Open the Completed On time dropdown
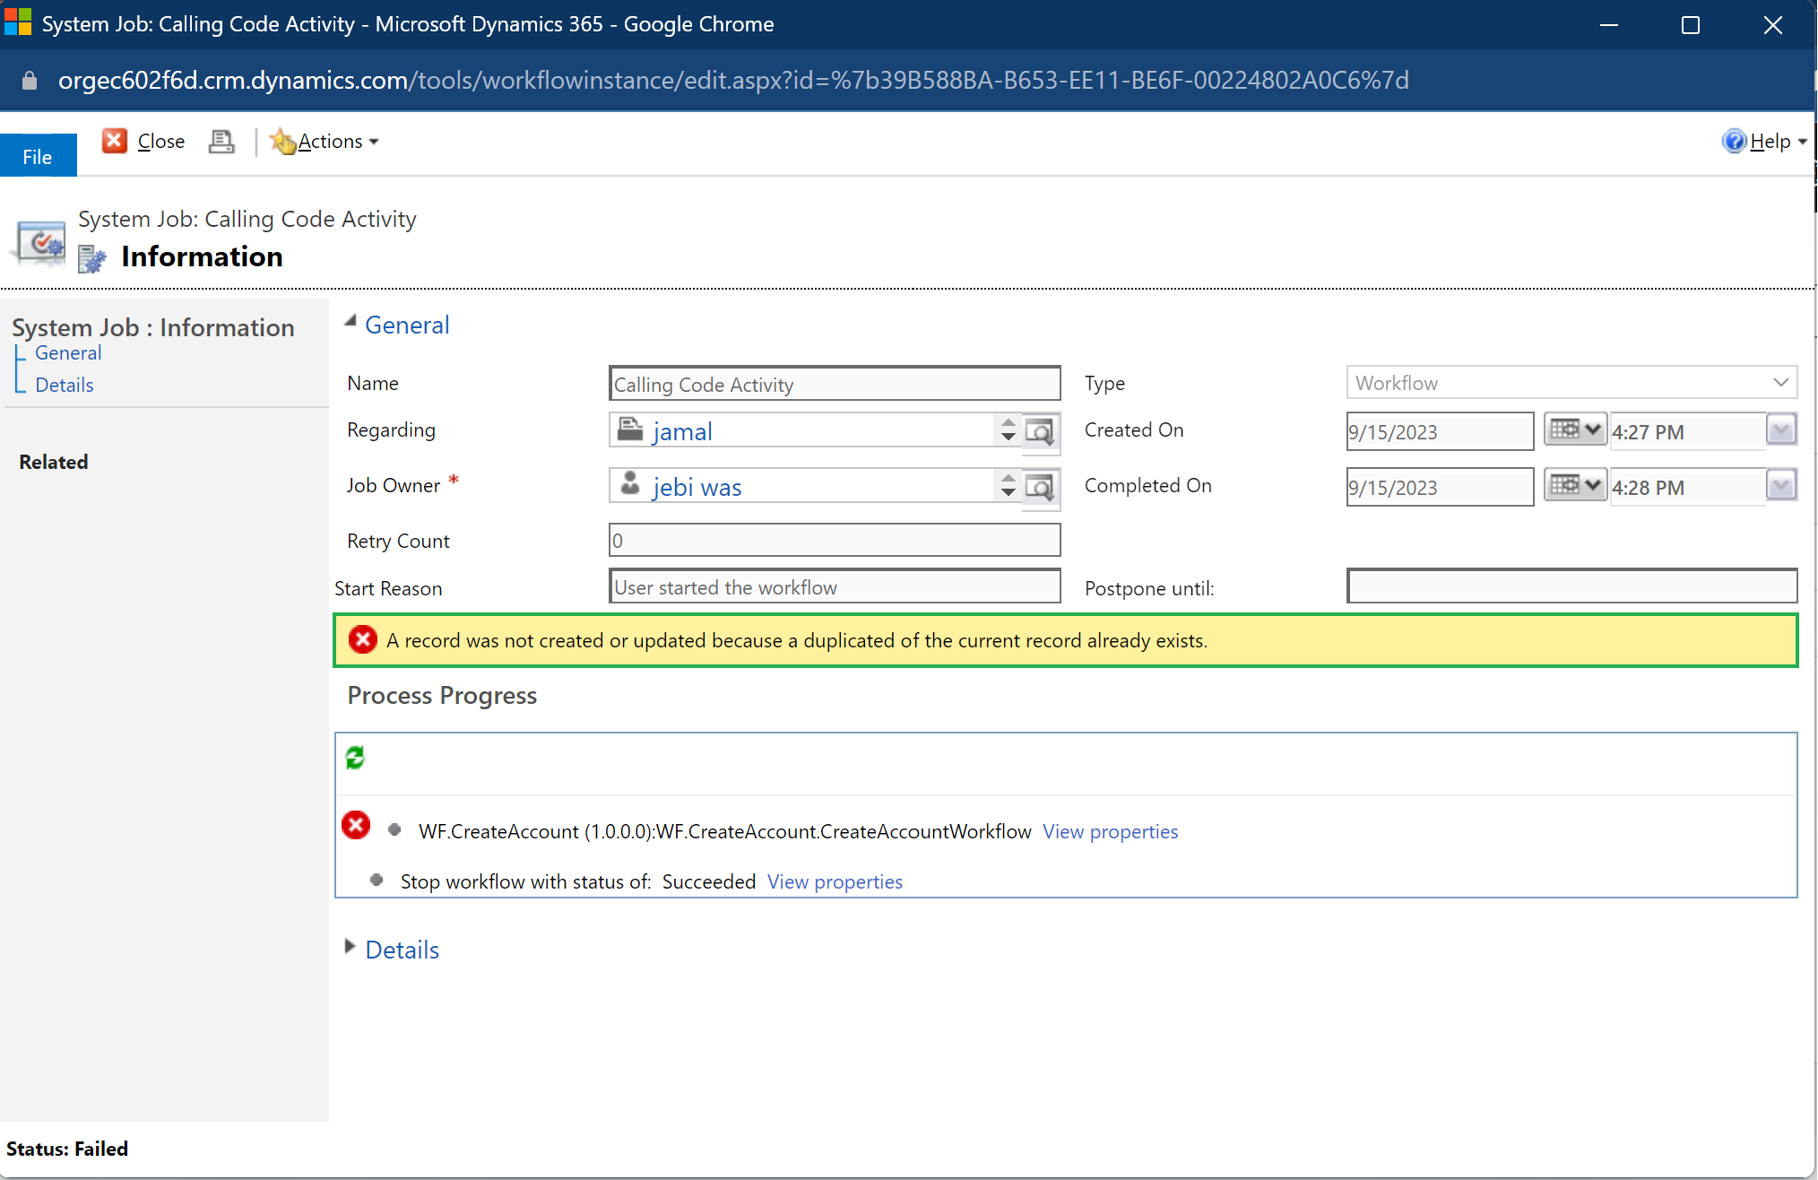Image resolution: width=1818 pixels, height=1180 pixels. coord(1781,486)
